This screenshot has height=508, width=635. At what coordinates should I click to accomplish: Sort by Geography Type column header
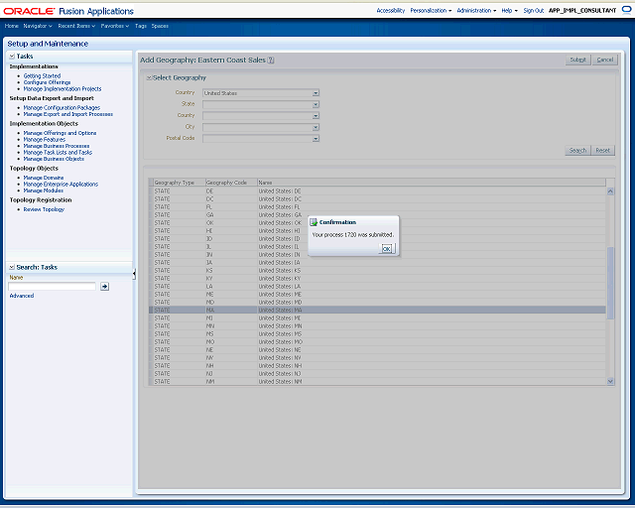179,183
